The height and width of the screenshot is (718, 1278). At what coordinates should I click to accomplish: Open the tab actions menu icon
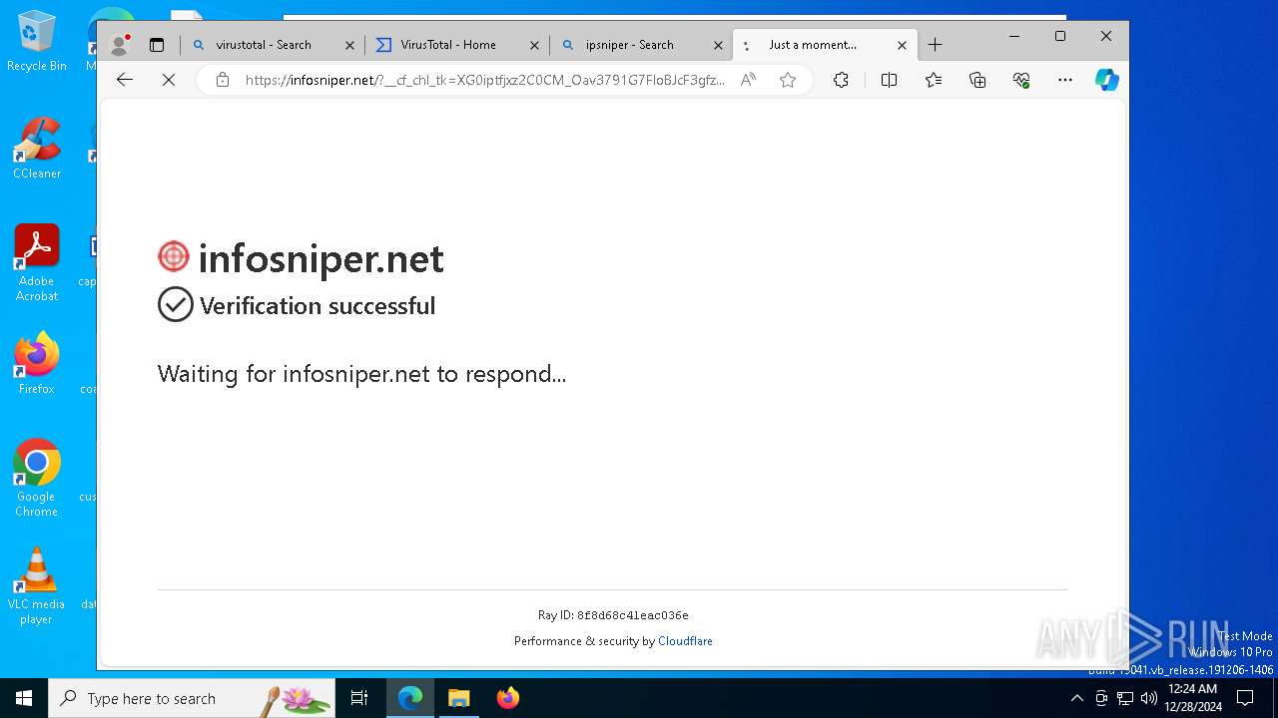pos(157,45)
